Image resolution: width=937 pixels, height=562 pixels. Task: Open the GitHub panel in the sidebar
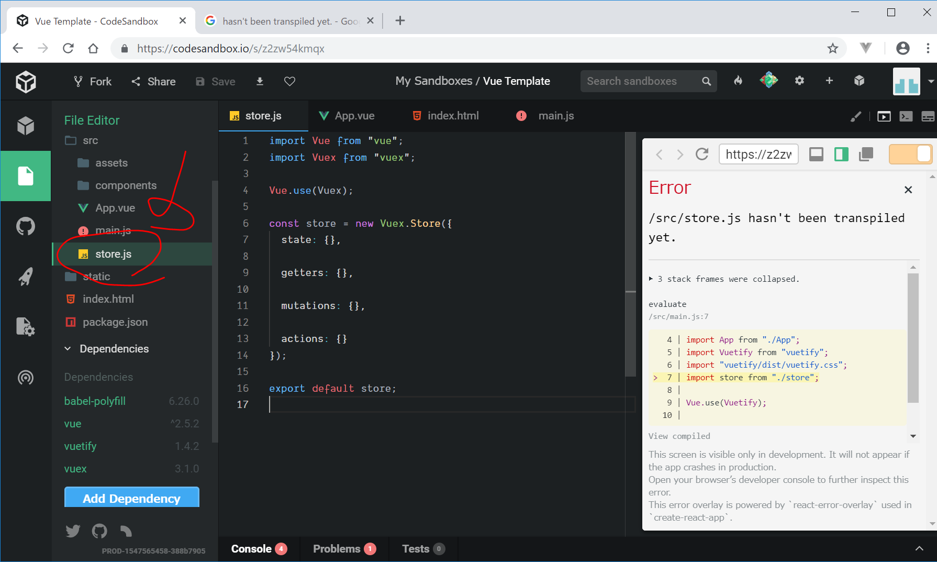click(25, 226)
